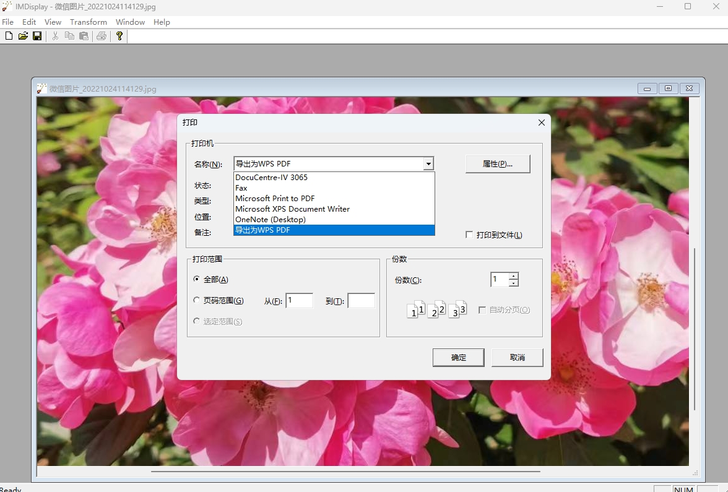Open the Transform menu

coord(88,22)
